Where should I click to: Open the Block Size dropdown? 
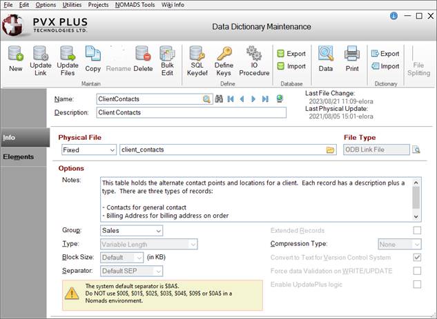click(122, 258)
